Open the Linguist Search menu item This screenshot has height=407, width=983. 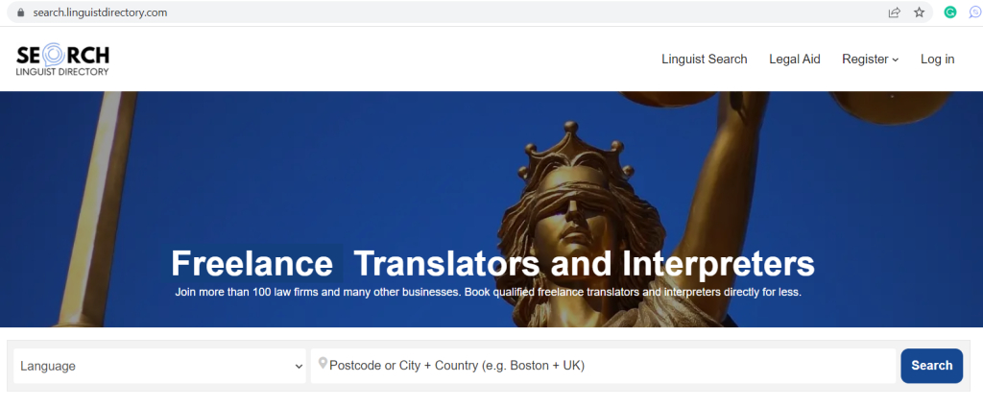(704, 60)
